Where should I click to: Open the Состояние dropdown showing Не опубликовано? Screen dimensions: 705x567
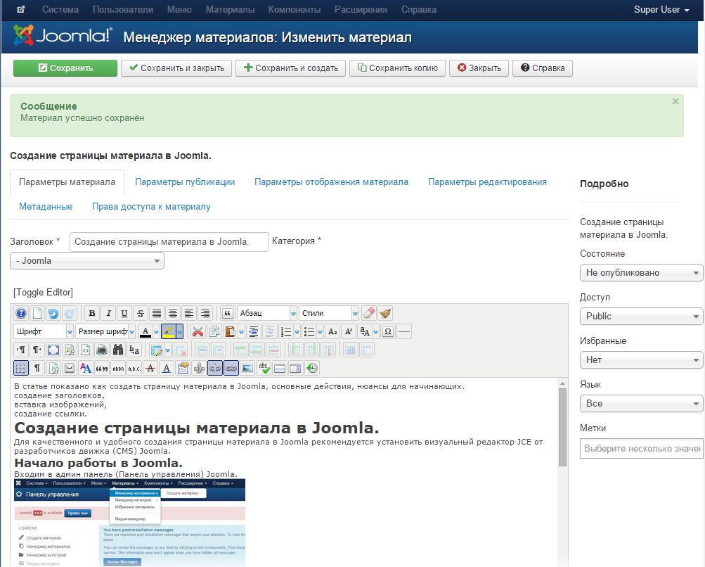pos(640,272)
